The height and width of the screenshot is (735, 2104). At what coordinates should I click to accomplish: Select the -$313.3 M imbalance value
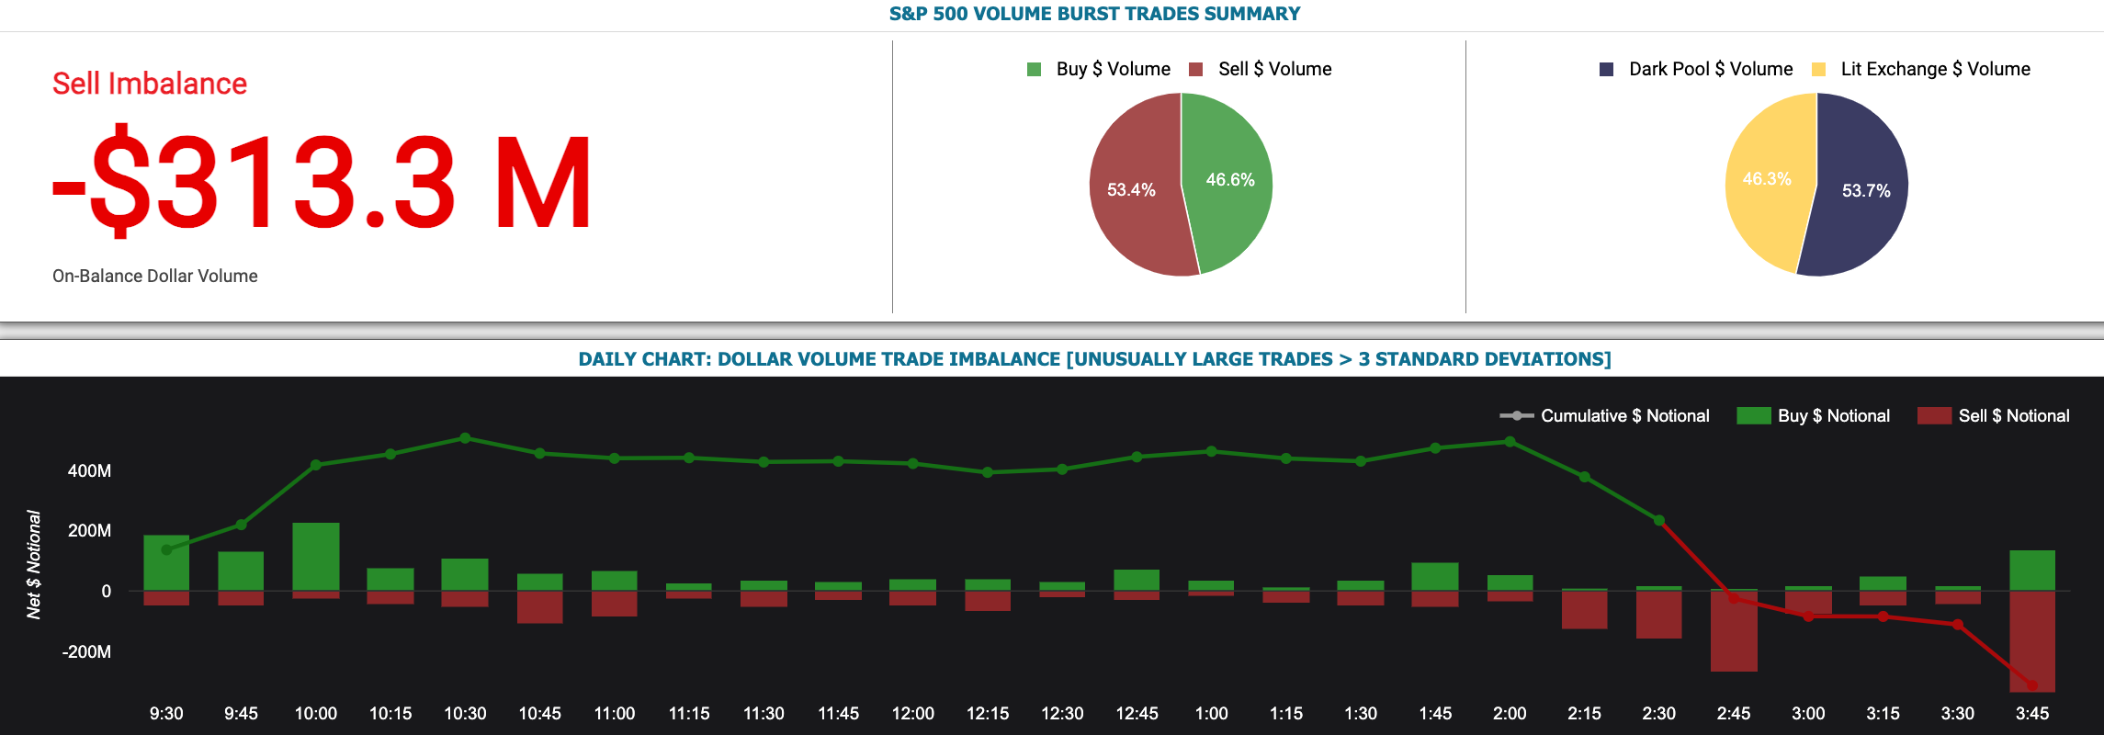322,182
